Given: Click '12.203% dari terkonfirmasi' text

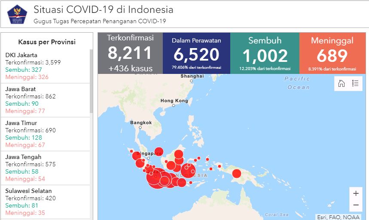Looking at the screenshot, I should [265, 68].
